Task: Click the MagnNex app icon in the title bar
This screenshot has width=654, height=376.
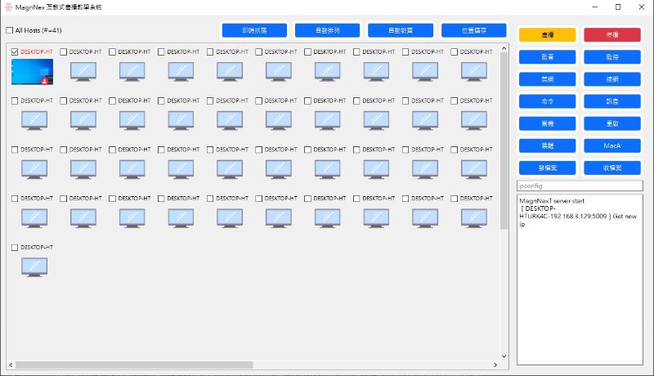Action: [x=9, y=7]
